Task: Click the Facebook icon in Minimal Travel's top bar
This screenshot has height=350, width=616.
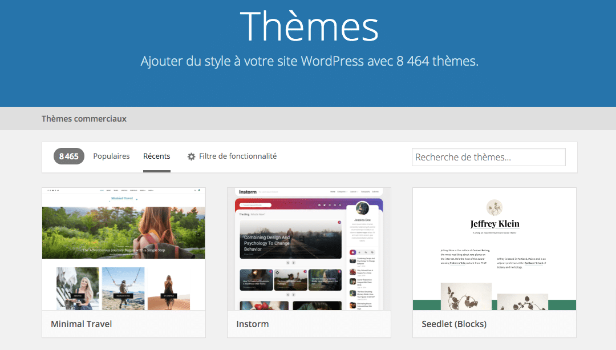Action: pyautogui.click(x=48, y=190)
